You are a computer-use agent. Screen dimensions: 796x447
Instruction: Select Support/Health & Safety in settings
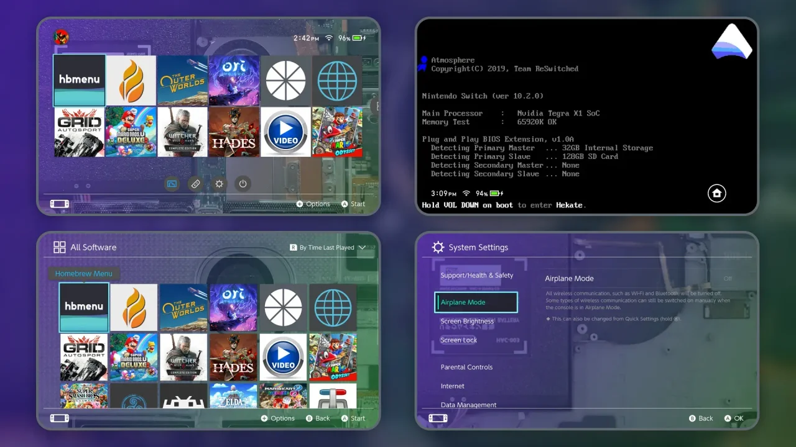click(477, 275)
